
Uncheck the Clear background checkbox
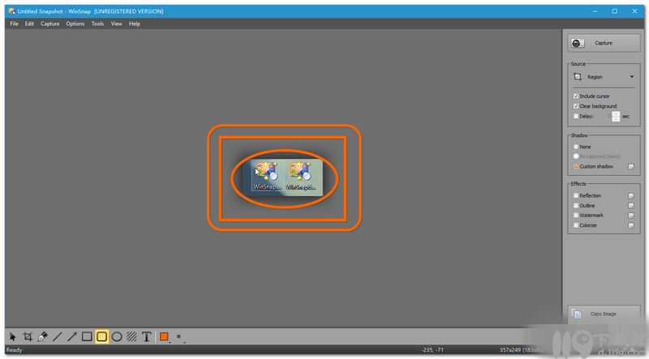click(x=576, y=106)
